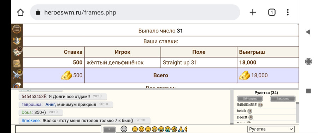Open the knight helmet character icon
318x133 pixels.
(17, 41)
